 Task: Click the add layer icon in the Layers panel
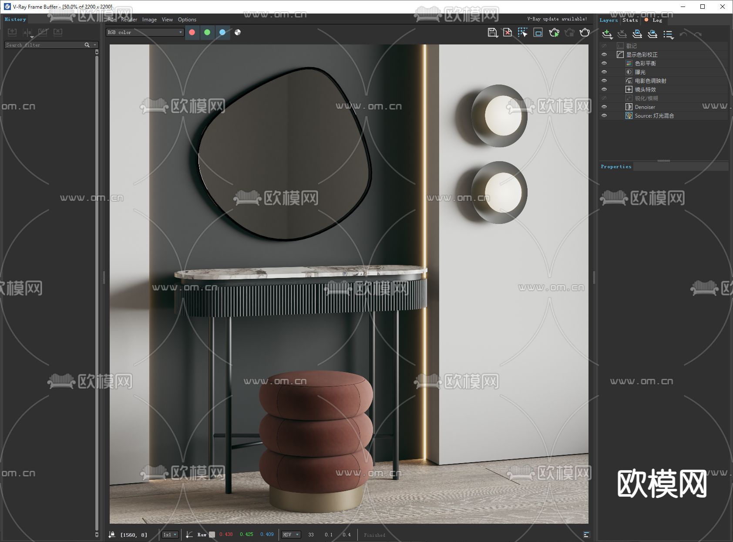pos(607,34)
